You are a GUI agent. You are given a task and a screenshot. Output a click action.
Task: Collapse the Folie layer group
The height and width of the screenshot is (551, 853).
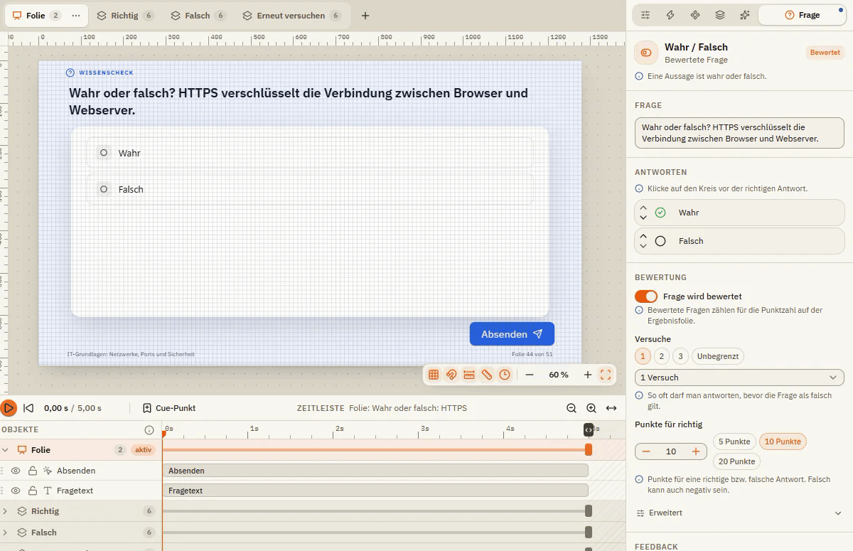tap(6, 450)
